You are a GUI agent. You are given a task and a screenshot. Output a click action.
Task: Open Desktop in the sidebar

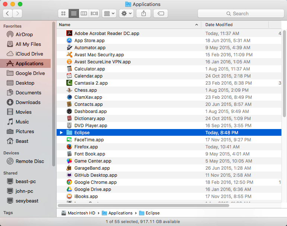(x=25, y=83)
